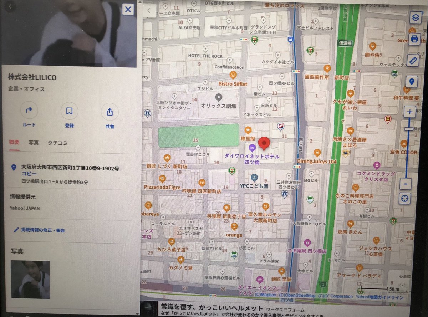Click the (C)Mapbox attribution link
This screenshot has height=317, width=428.
point(265,295)
